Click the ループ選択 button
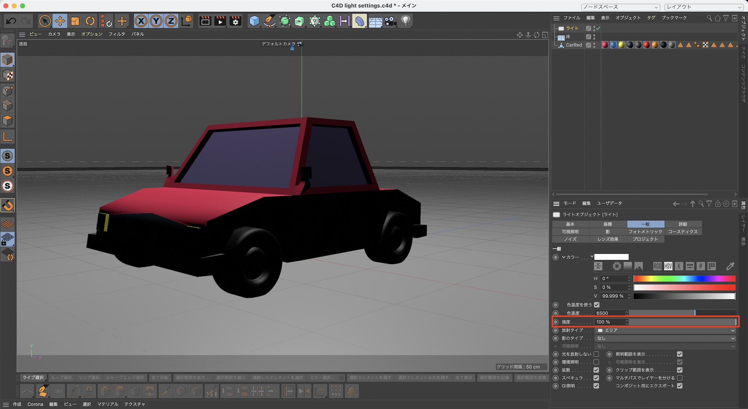This screenshot has height=409, width=748. tap(61, 378)
